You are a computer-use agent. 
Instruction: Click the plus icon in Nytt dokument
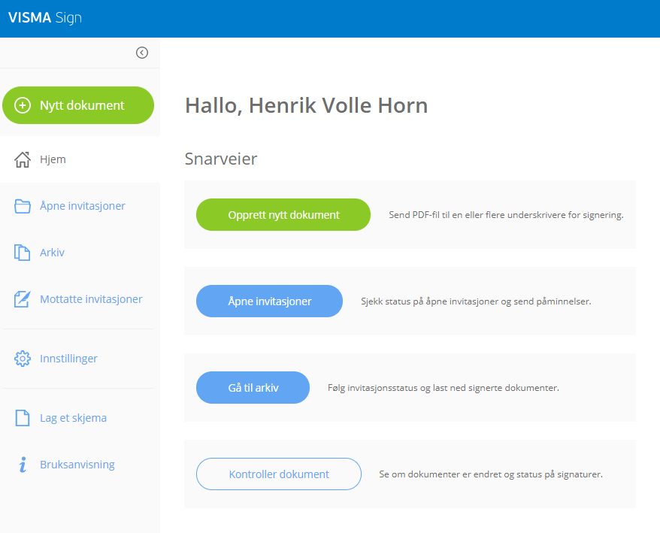click(23, 106)
